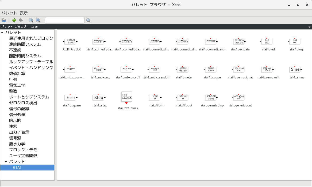Click the search magnifier button

(x=88, y=20)
